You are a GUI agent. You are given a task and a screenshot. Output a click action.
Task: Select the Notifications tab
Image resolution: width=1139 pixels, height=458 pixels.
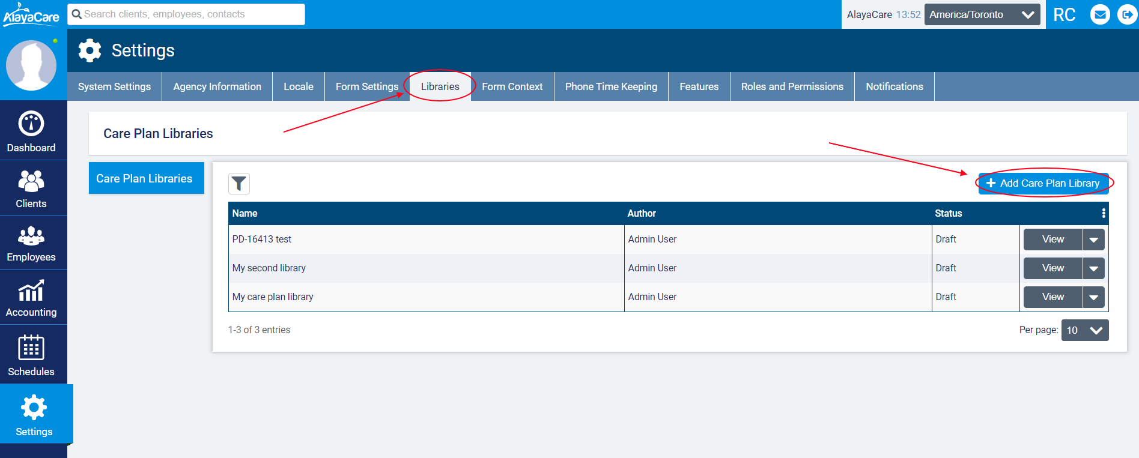(x=894, y=86)
